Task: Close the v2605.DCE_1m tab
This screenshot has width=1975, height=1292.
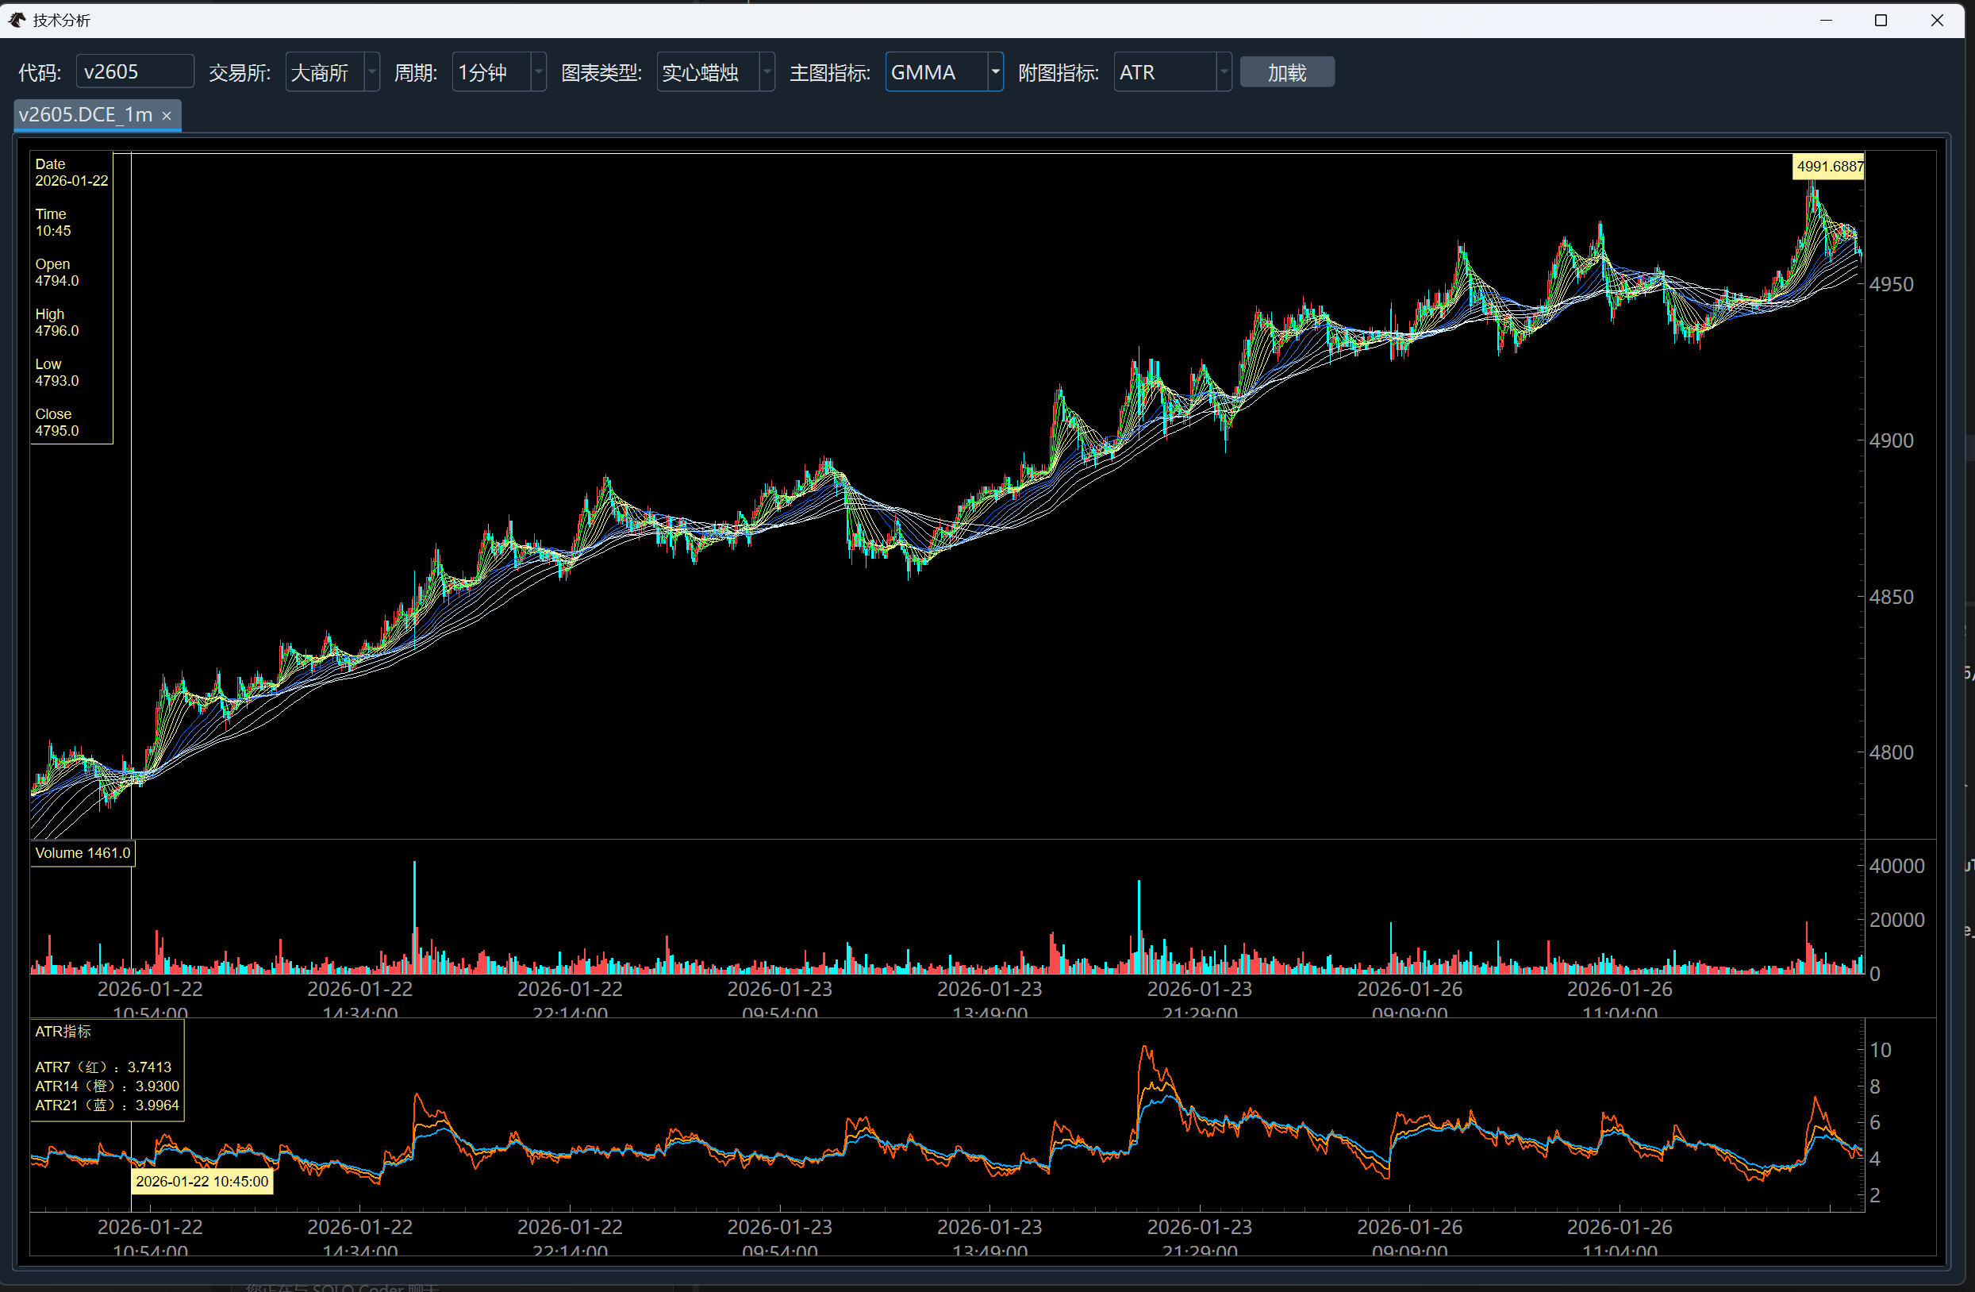Action: [x=167, y=116]
